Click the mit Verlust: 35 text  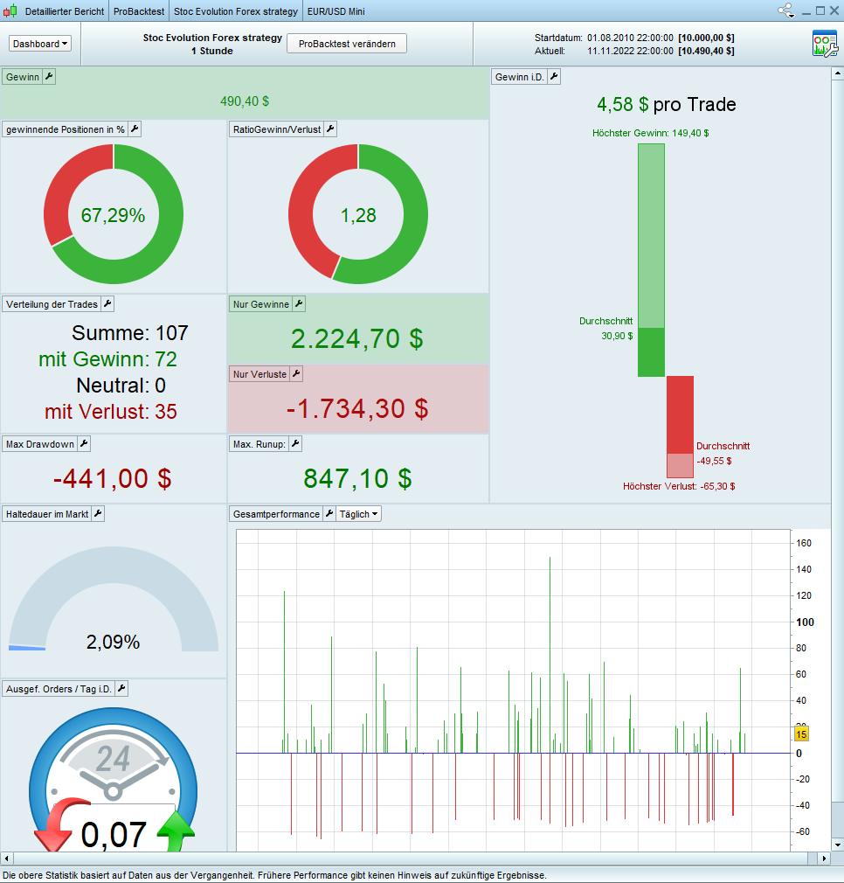click(x=111, y=412)
